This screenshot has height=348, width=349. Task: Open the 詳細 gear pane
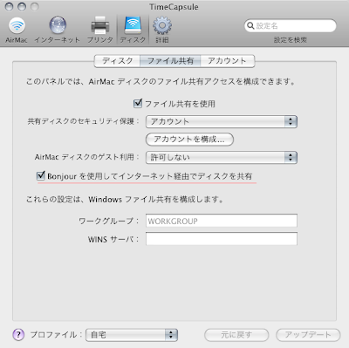click(162, 30)
